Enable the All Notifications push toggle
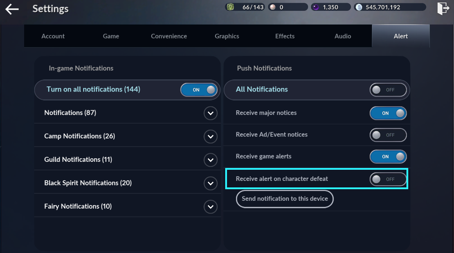 pyautogui.click(x=388, y=90)
